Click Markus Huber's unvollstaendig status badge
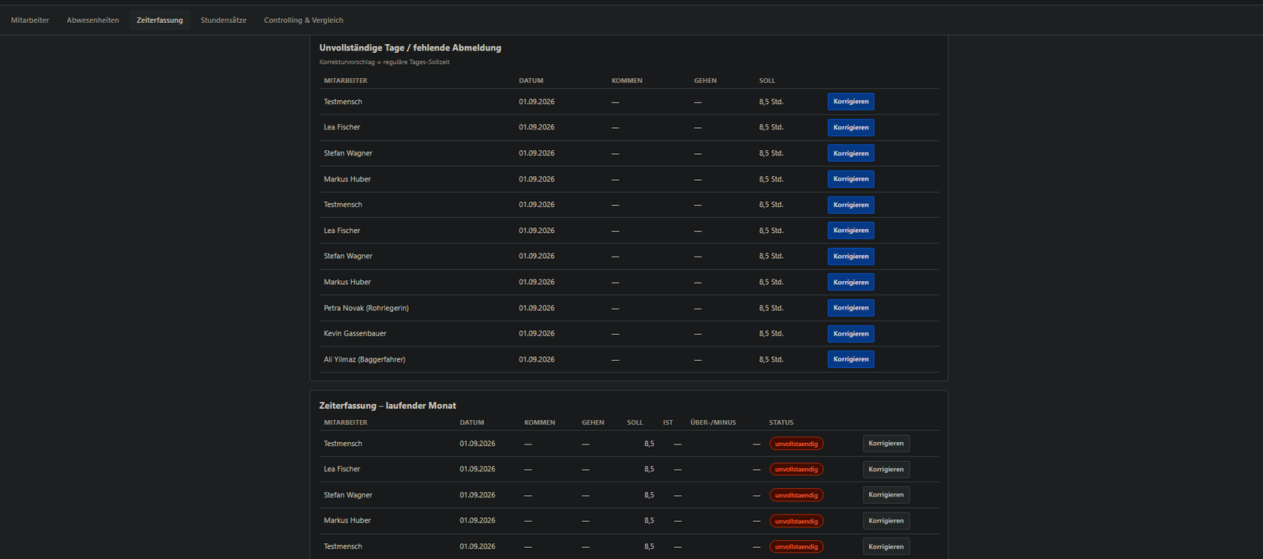The height and width of the screenshot is (559, 1263). click(x=796, y=521)
